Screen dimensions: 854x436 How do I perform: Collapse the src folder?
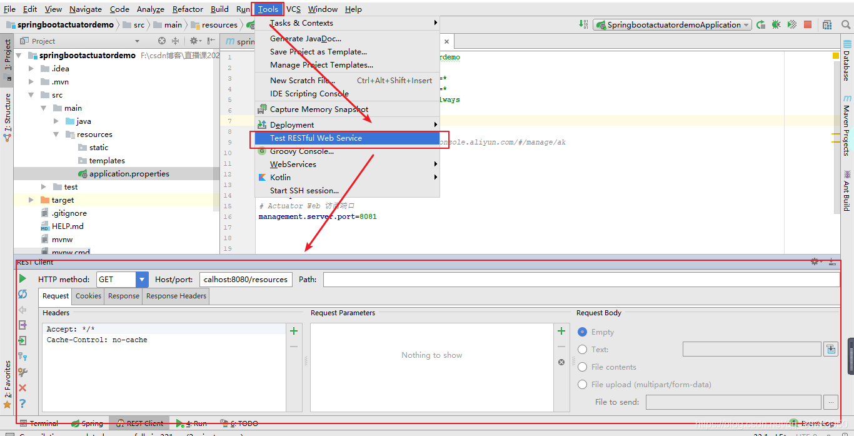tap(31, 94)
